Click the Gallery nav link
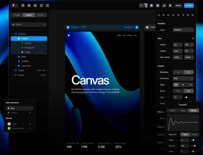The width and height of the screenshot is (203, 155). click(x=119, y=35)
